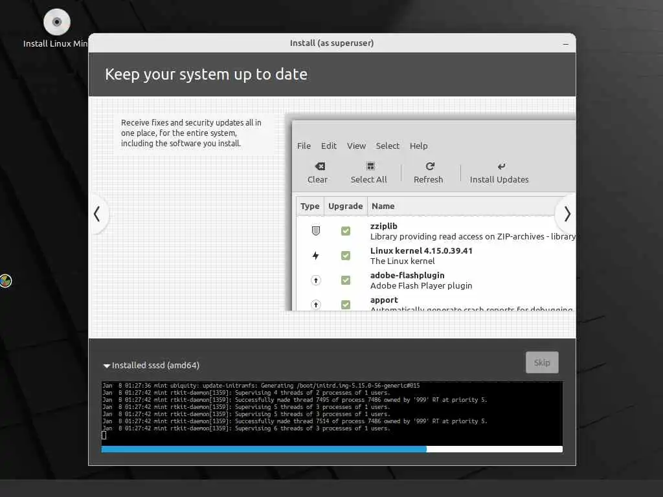The height and width of the screenshot is (497, 663).
Task: Toggle the zziplib upgrade checkbox
Action: (346, 231)
